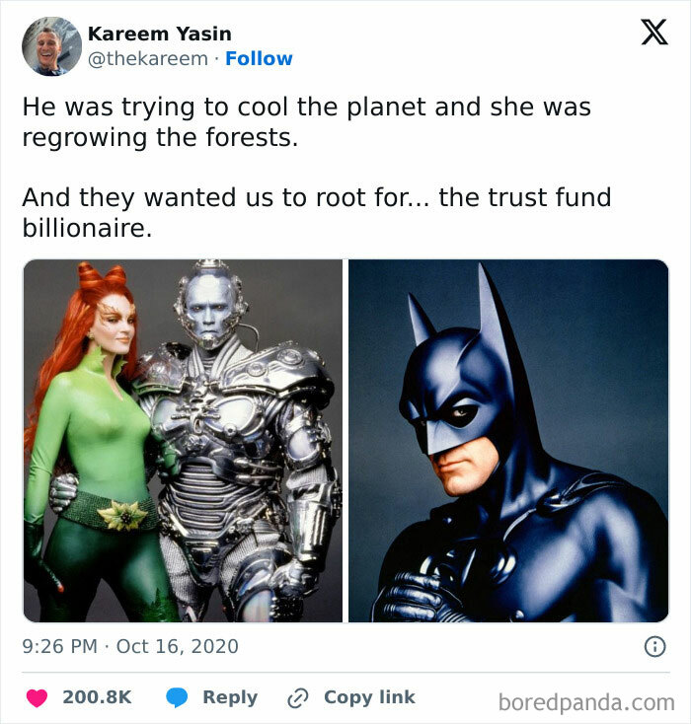Click the 200.8K likes count

(97, 697)
